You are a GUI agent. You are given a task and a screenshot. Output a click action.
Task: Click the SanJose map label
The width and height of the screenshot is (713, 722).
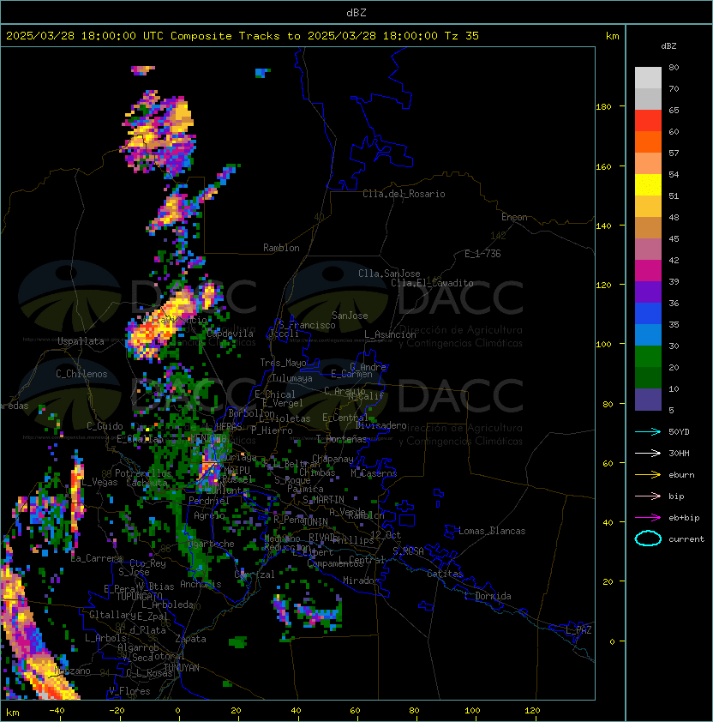tap(350, 316)
